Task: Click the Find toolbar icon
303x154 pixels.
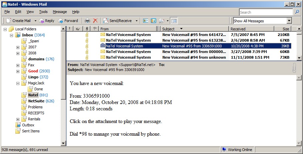Action: (x=162, y=21)
